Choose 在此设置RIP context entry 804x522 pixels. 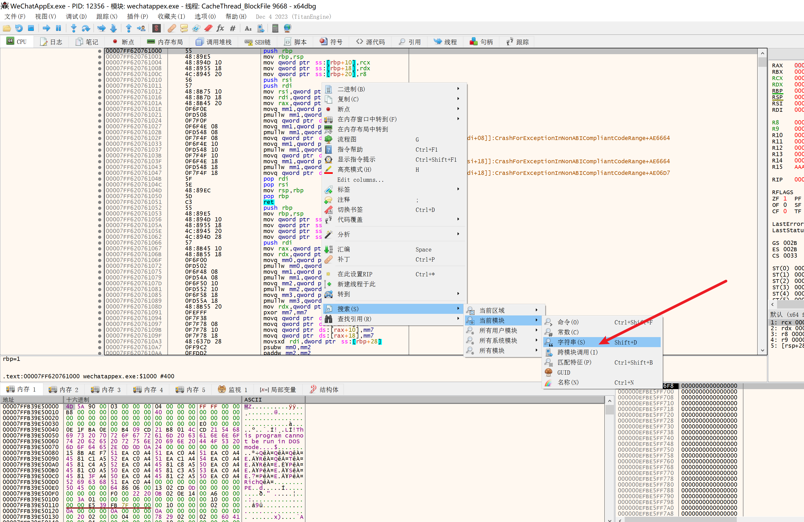[394, 274]
